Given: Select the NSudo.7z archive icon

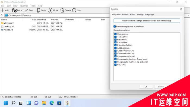Looking at the screenshot, I should [x=2, y=30].
